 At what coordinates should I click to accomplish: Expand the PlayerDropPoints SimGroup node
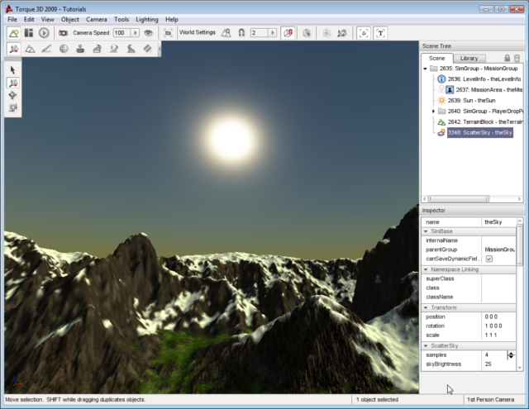point(433,111)
